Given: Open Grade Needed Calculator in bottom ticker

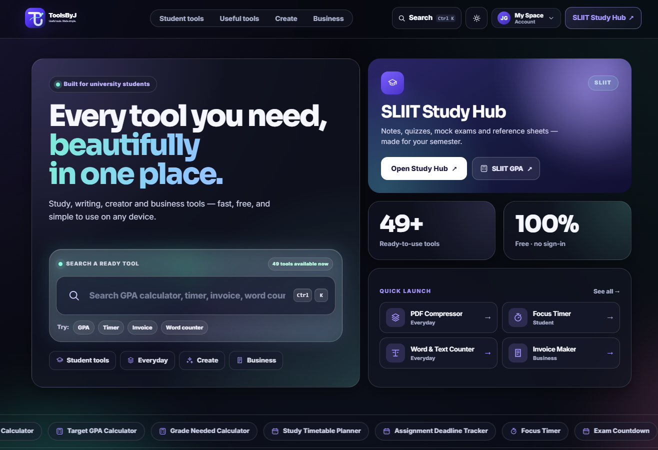Looking at the screenshot, I should pyautogui.click(x=204, y=431).
